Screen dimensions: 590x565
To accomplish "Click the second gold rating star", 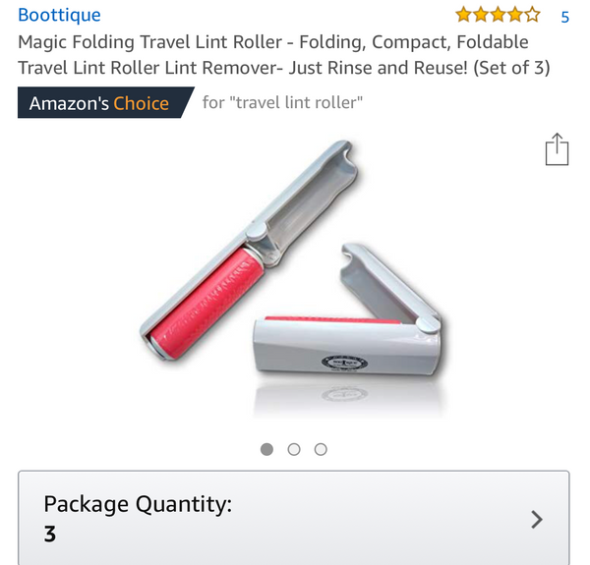I will (x=480, y=15).
